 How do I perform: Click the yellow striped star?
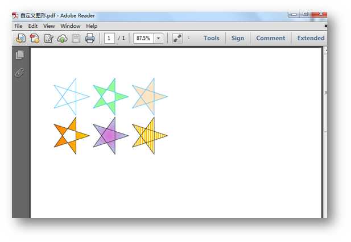click(150, 136)
